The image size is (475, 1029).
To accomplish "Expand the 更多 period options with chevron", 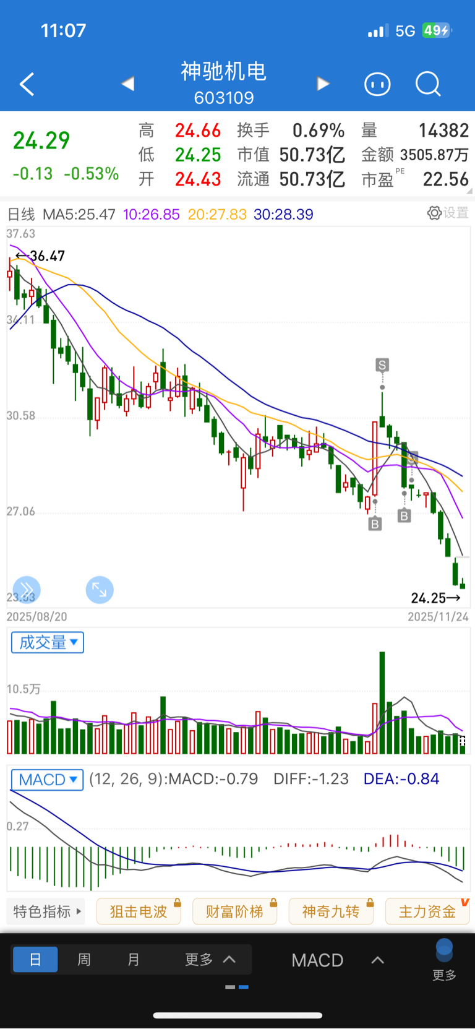I will [210, 960].
